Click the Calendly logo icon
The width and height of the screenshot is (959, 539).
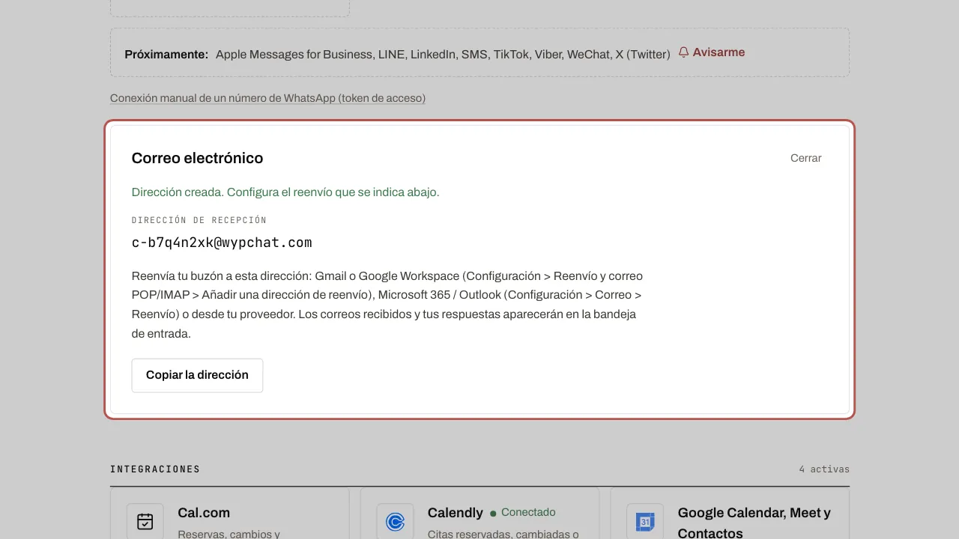(x=396, y=522)
